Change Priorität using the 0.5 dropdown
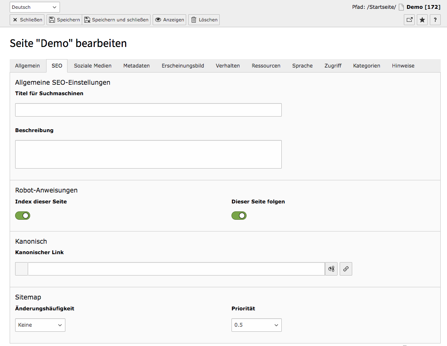 (x=256, y=325)
